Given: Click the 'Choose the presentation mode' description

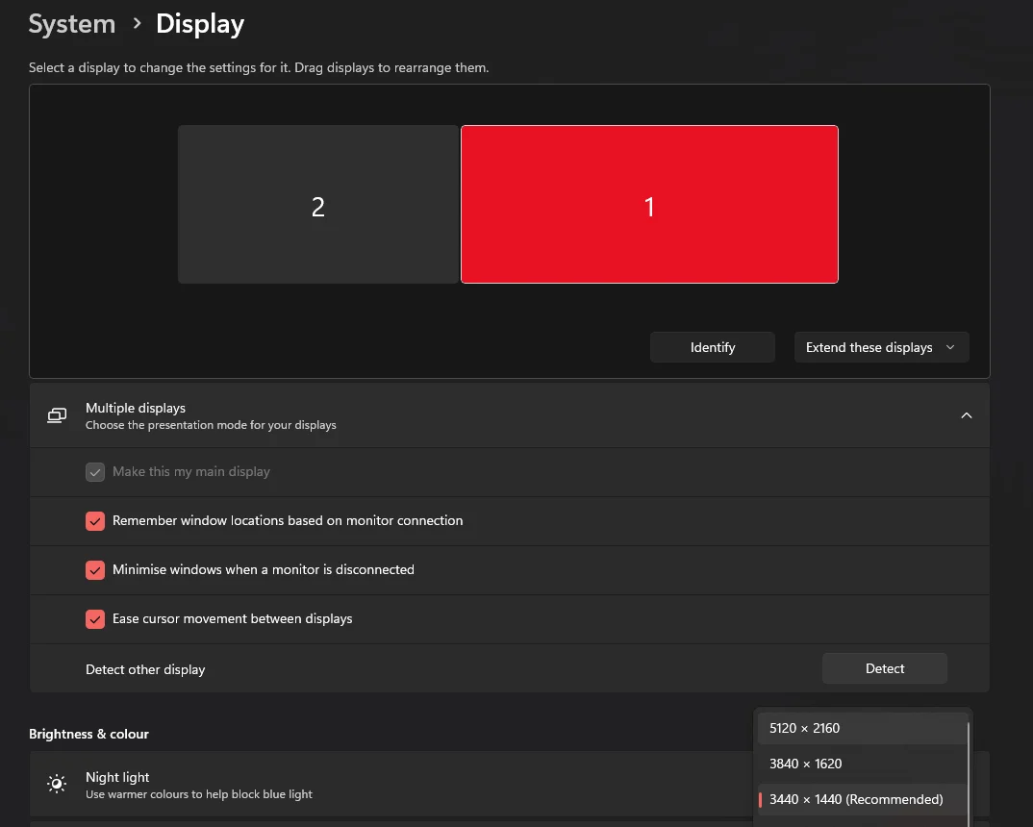Looking at the screenshot, I should 211,425.
